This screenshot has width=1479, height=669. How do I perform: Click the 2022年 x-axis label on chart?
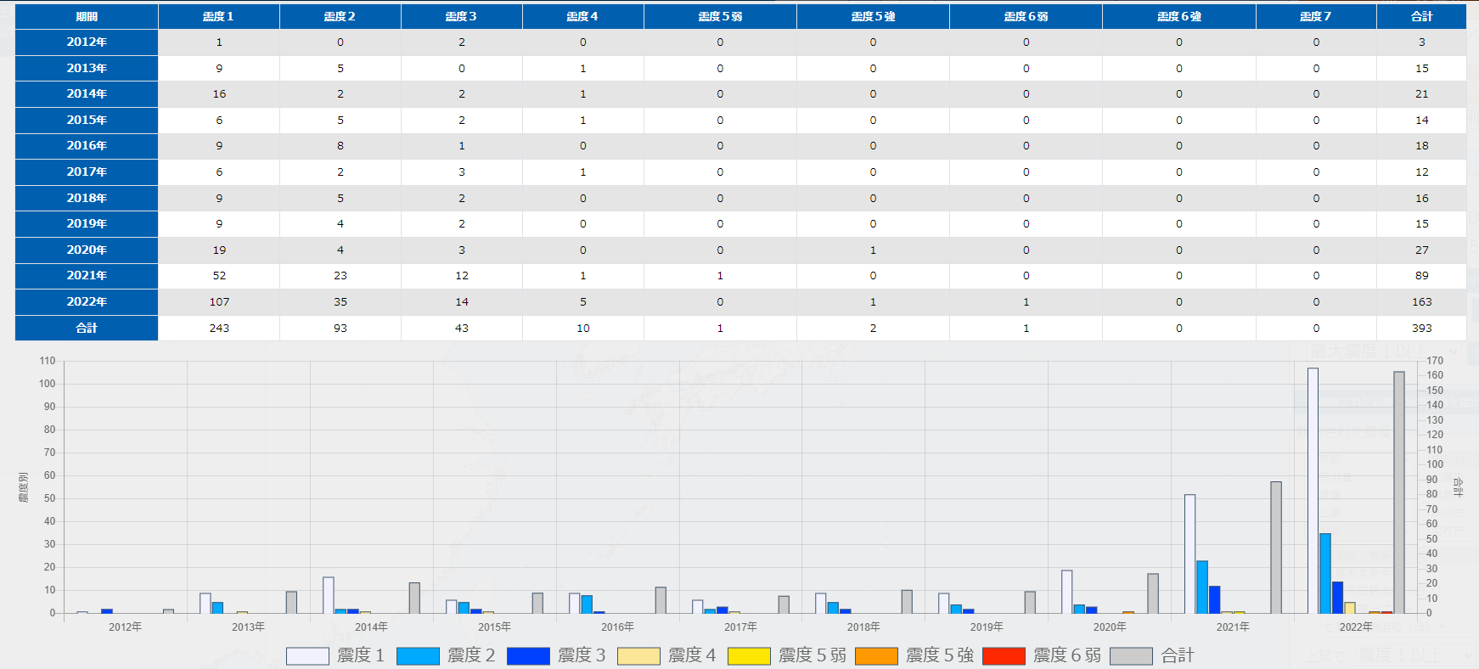(x=1356, y=627)
